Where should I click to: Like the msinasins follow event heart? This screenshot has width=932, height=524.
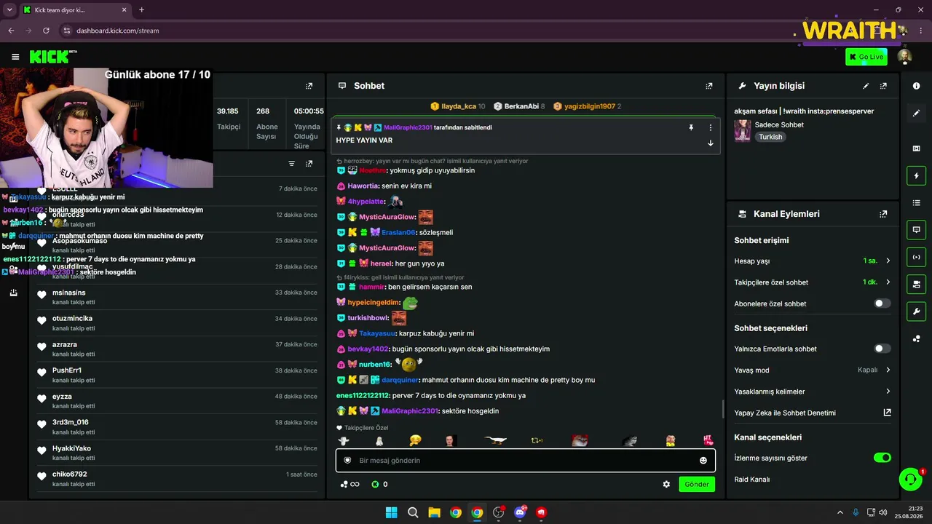click(x=42, y=295)
